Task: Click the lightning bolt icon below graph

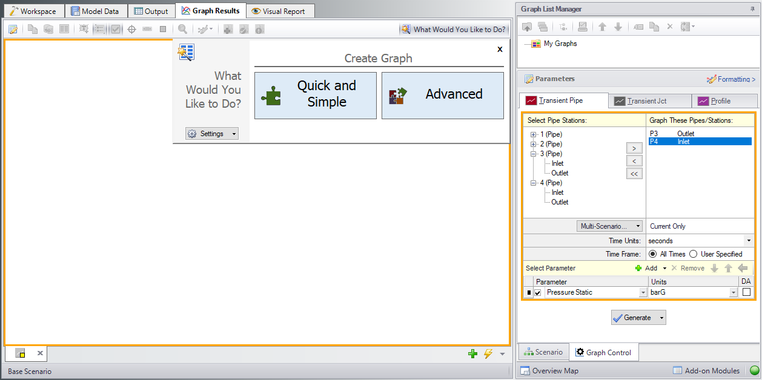Action: coord(488,354)
